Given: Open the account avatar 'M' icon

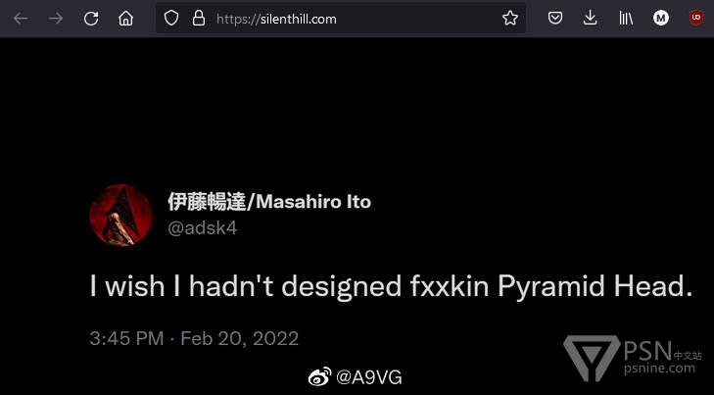Looking at the screenshot, I should [661, 18].
